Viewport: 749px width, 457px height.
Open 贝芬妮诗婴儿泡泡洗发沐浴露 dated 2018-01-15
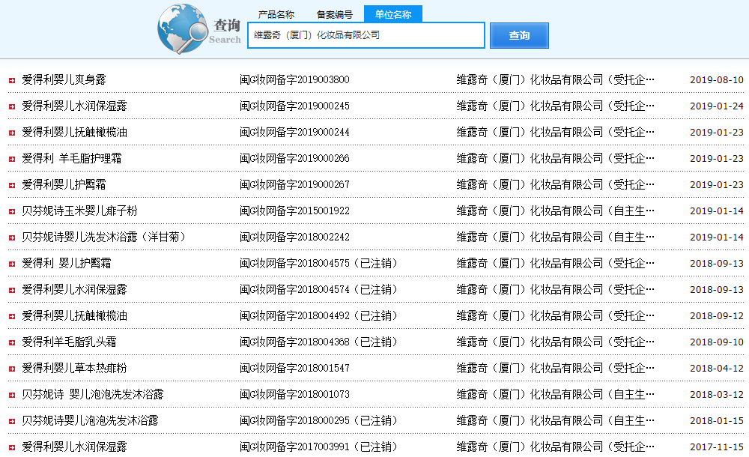[x=90, y=420]
